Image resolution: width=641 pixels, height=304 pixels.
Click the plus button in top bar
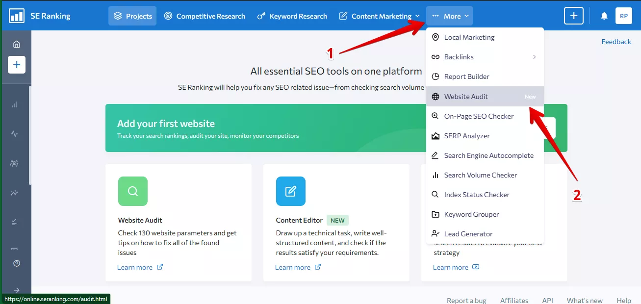coord(573,16)
